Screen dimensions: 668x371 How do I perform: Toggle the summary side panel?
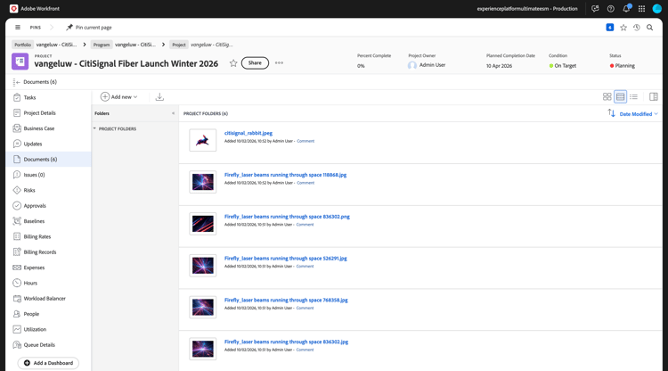(654, 97)
